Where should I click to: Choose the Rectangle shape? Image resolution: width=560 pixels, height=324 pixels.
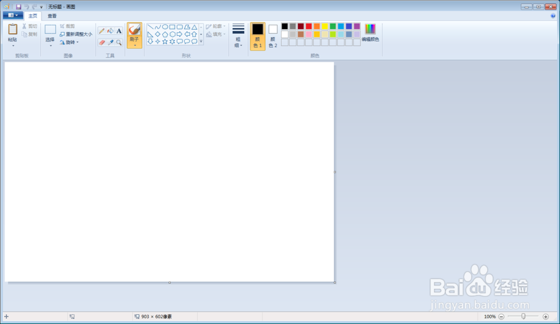[172, 27]
